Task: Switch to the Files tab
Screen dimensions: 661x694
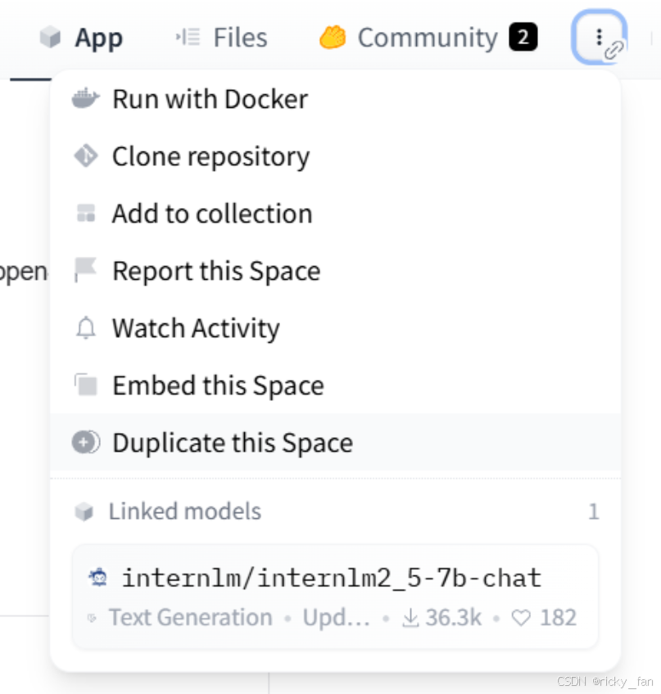Action: [x=221, y=38]
